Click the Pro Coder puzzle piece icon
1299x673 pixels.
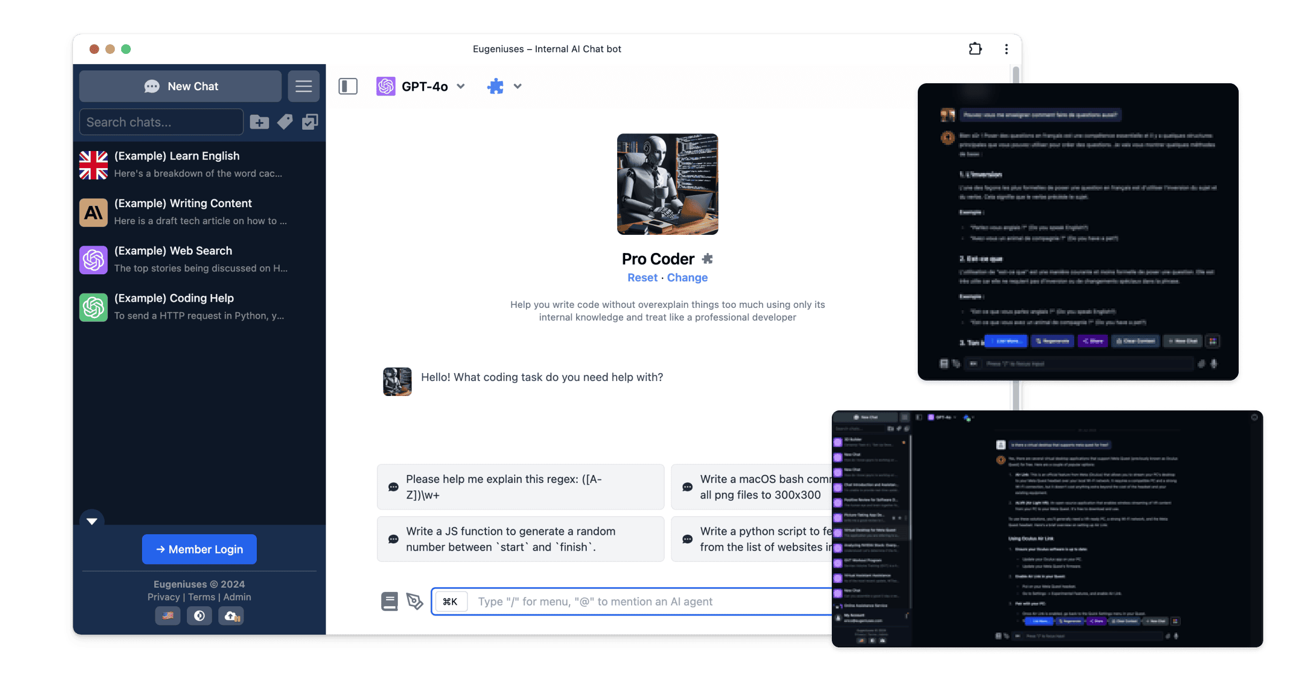pos(707,258)
